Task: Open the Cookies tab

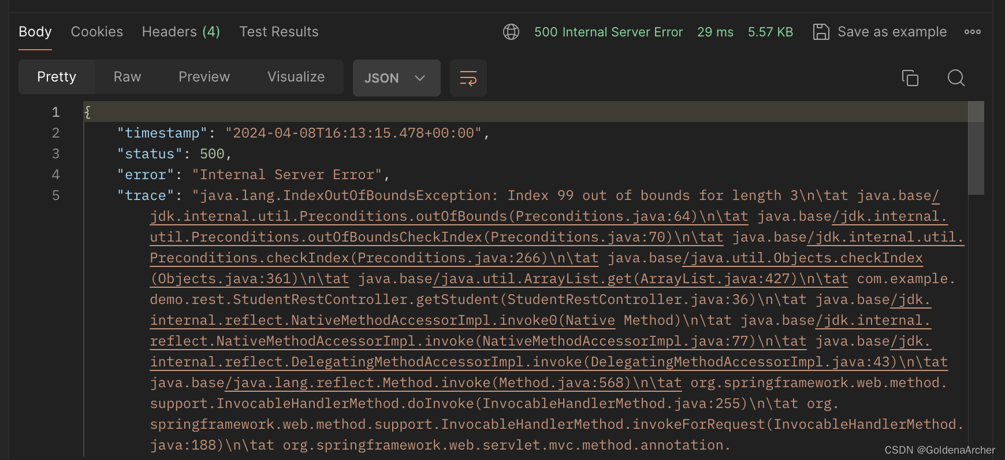Action: click(97, 32)
